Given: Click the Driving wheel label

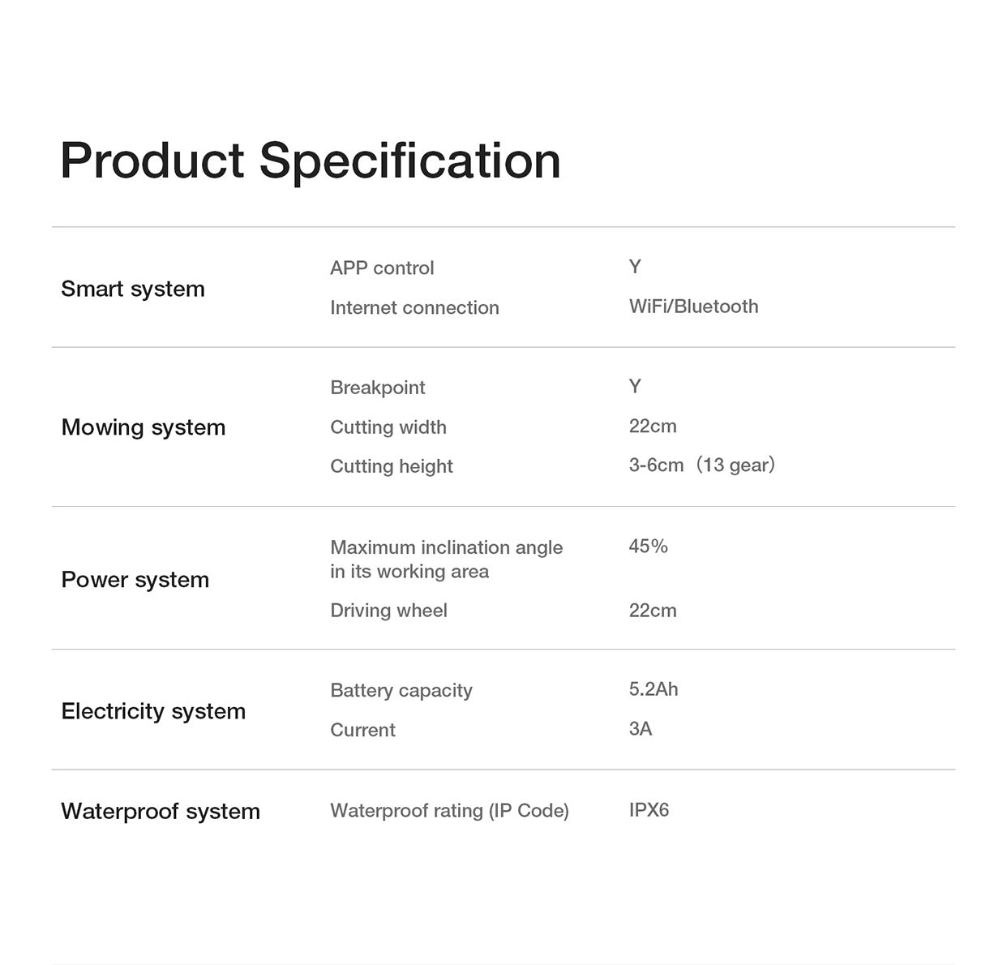Looking at the screenshot, I should click(x=388, y=611).
